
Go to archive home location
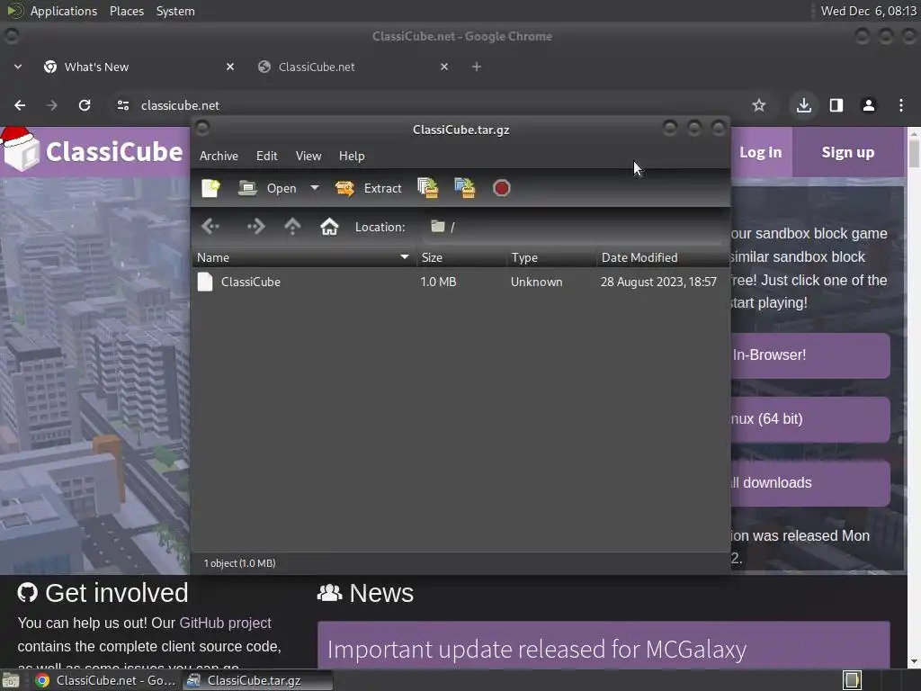[329, 226]
